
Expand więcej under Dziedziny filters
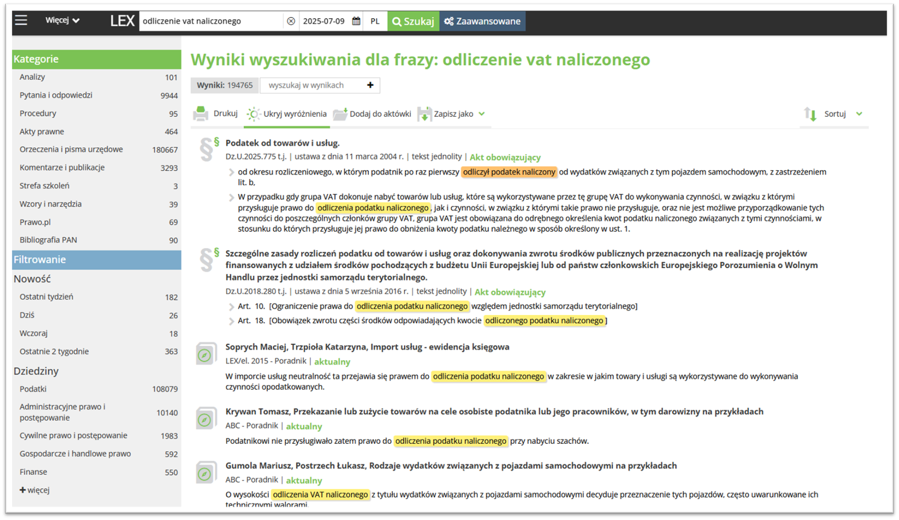click(x=35, y=490)
